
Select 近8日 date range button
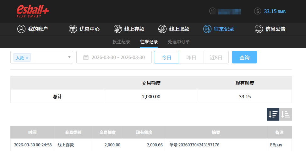point(216,57)
